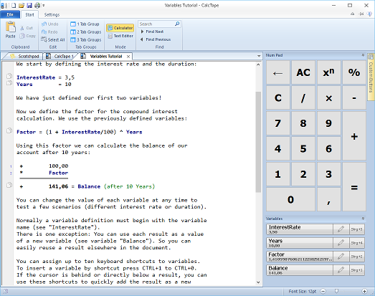Click the copy icon beside the Balance result

9,185
